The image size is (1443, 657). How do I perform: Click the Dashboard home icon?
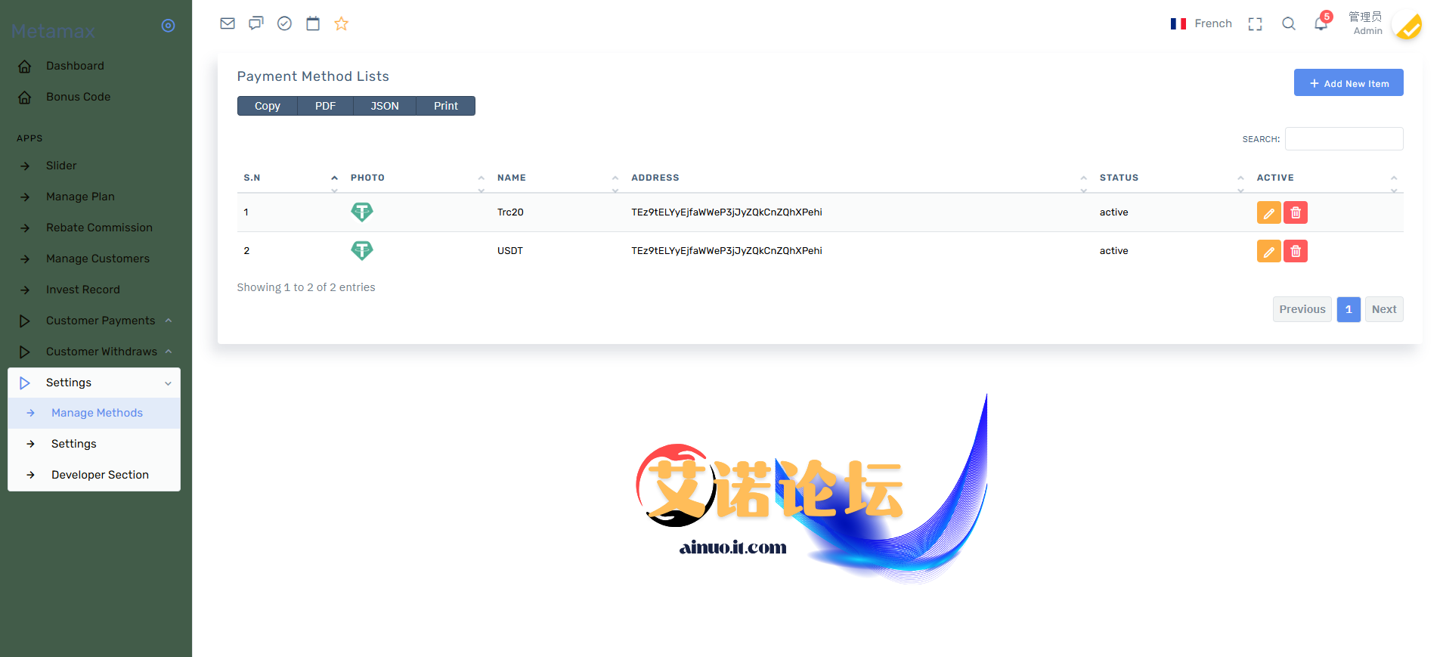point(25,66)
